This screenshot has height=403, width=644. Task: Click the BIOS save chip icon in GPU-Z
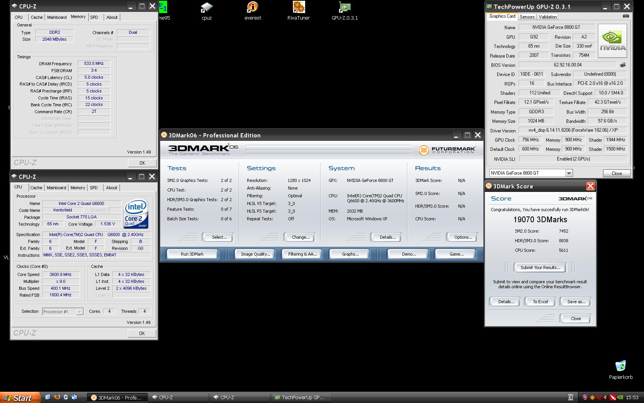tap(623, 65)
